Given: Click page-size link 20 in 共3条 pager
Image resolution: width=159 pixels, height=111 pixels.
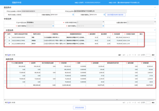Looking at the screenshot, I should click(9, 55).
